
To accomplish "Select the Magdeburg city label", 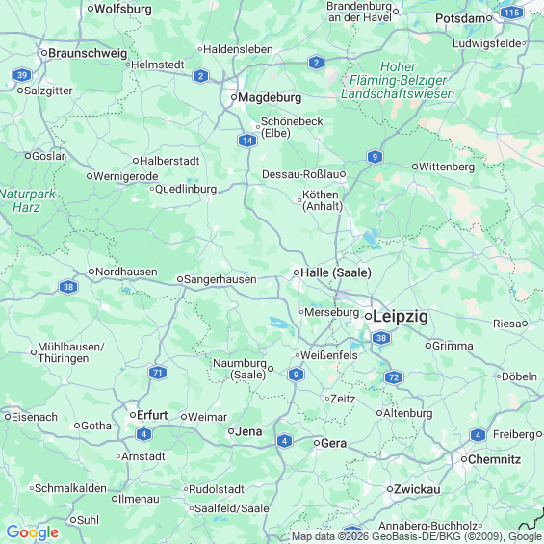I will (270, 97).
